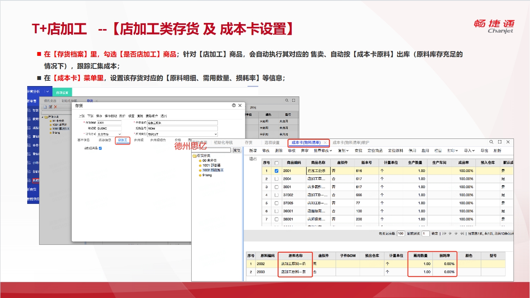530x298 pixels.
Task: Switch to 初始化导航 tab in cost card window
Action: pos(223,143)
